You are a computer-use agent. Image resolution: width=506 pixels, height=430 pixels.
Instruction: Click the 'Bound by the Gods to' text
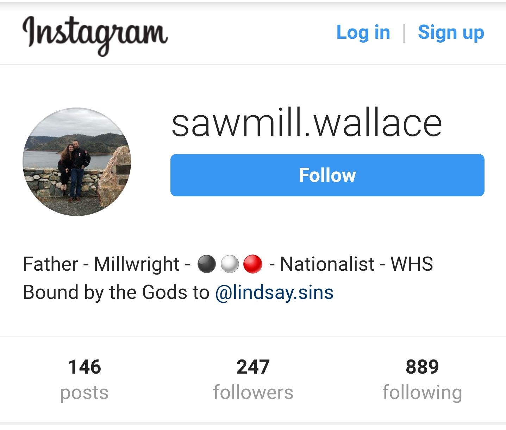(116, 293)
